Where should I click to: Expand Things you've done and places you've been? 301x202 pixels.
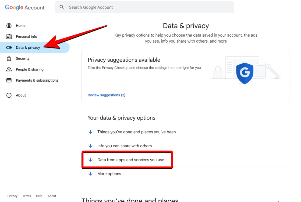pos(136,132)
